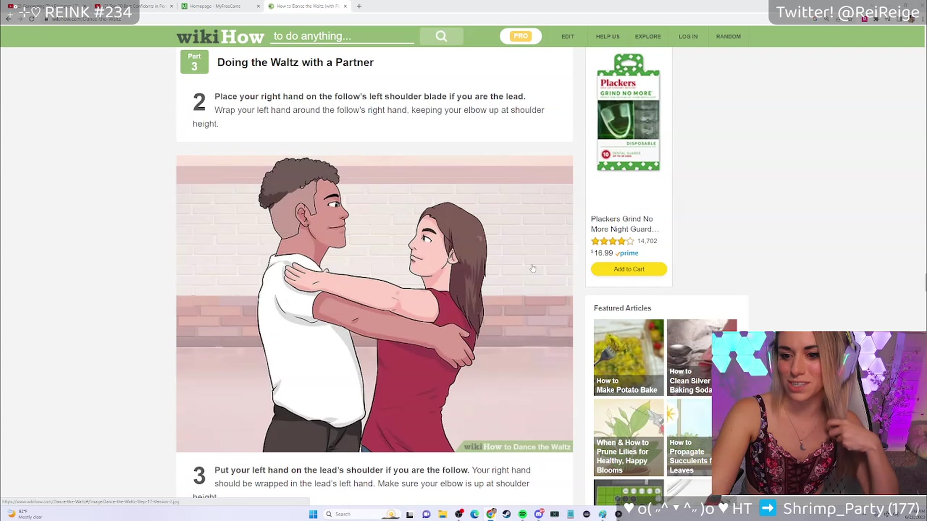Open the HELP US menu
The image size is (927, 521).
click(607, 37)
